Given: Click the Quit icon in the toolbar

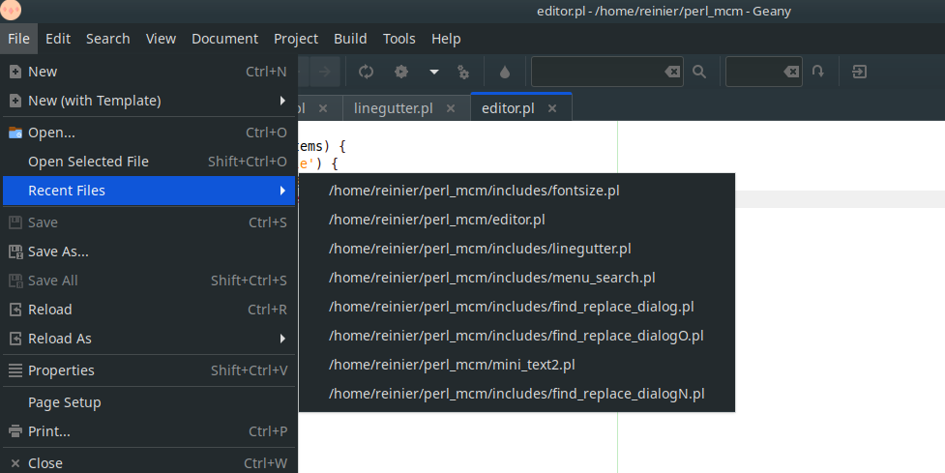Looking at the screenshot, I should point(859,72).
